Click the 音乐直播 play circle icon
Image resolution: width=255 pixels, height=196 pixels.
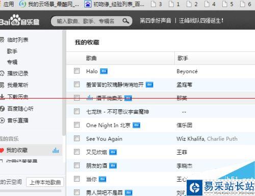[2, 120]
